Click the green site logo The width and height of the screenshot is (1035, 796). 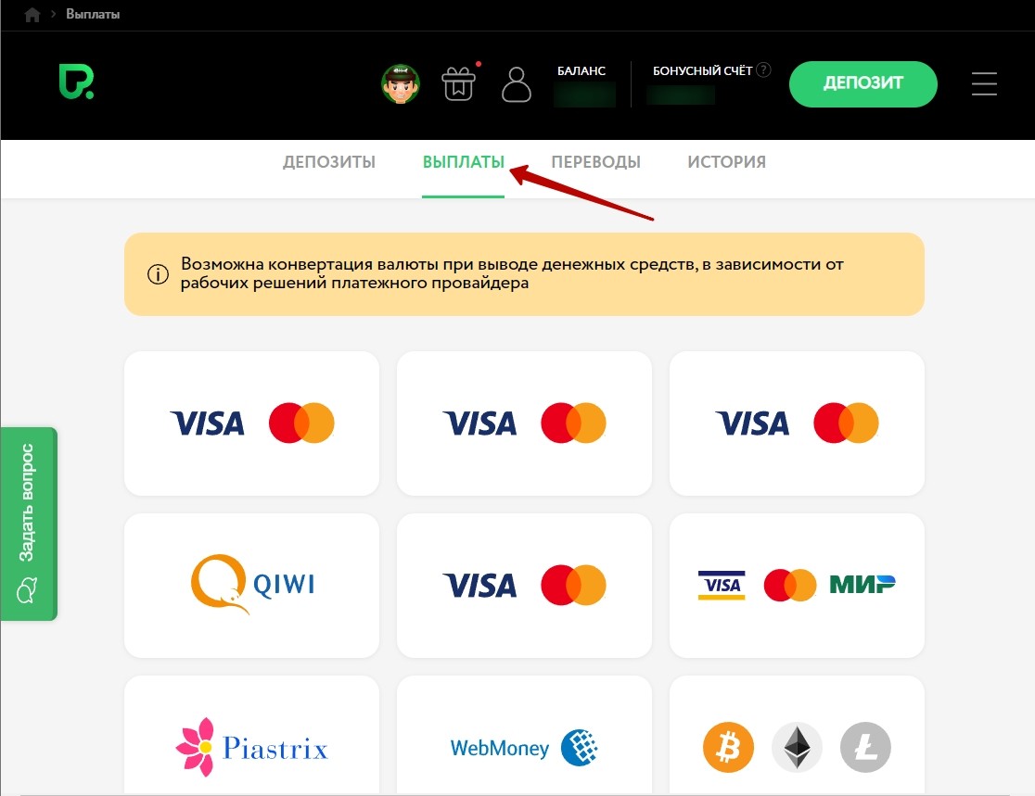click(x=75, y=83)
